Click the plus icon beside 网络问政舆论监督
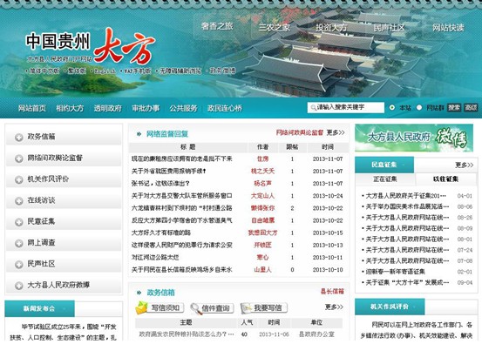The width and height of the screenshot is (482, 344). 19,159
